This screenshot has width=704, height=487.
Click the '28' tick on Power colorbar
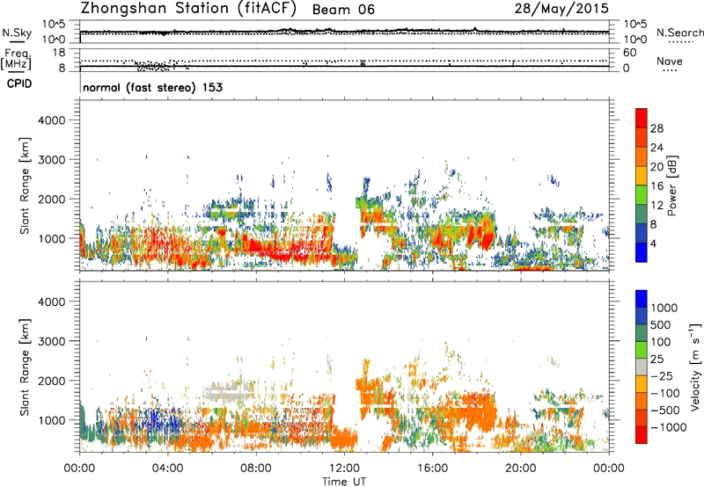coord(656,128)
